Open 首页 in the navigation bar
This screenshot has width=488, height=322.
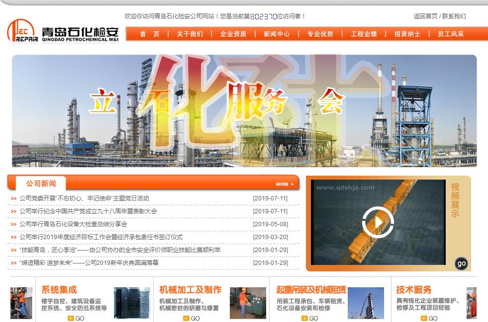pos(150,34)
